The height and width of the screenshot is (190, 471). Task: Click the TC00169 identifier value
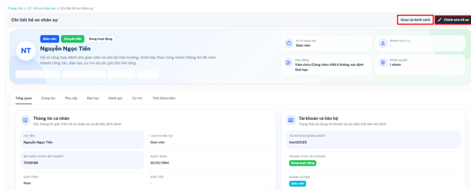point(31,163)
